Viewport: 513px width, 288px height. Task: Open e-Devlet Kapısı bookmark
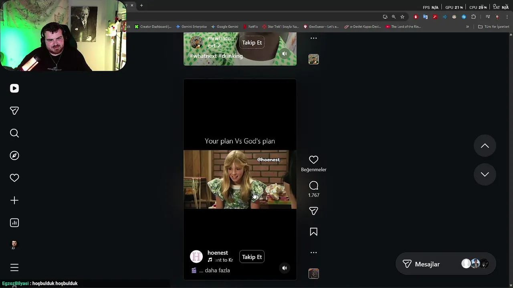coord(363,27)
